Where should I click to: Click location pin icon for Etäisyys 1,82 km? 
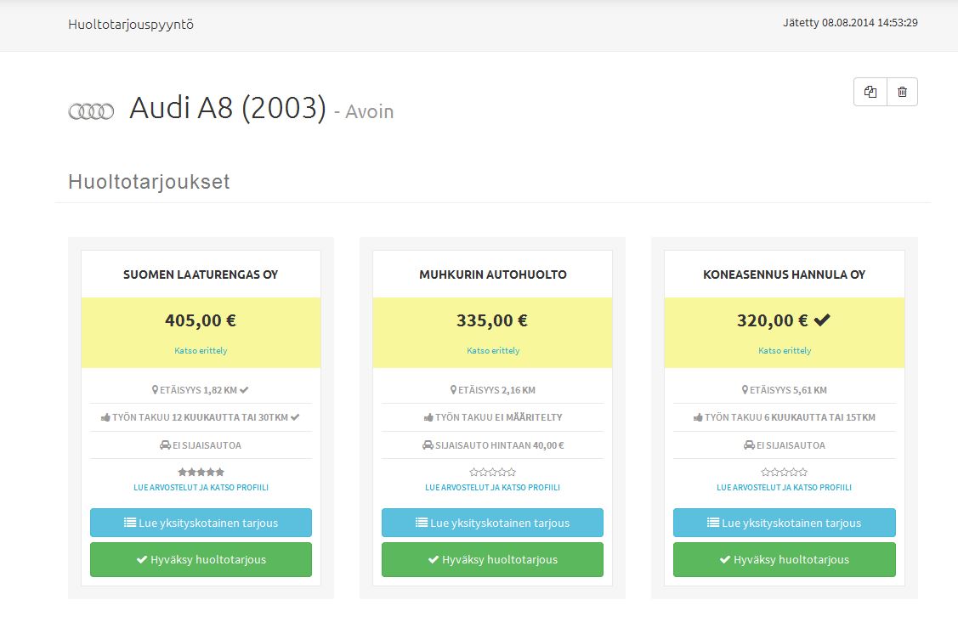(x=156, y=390)
